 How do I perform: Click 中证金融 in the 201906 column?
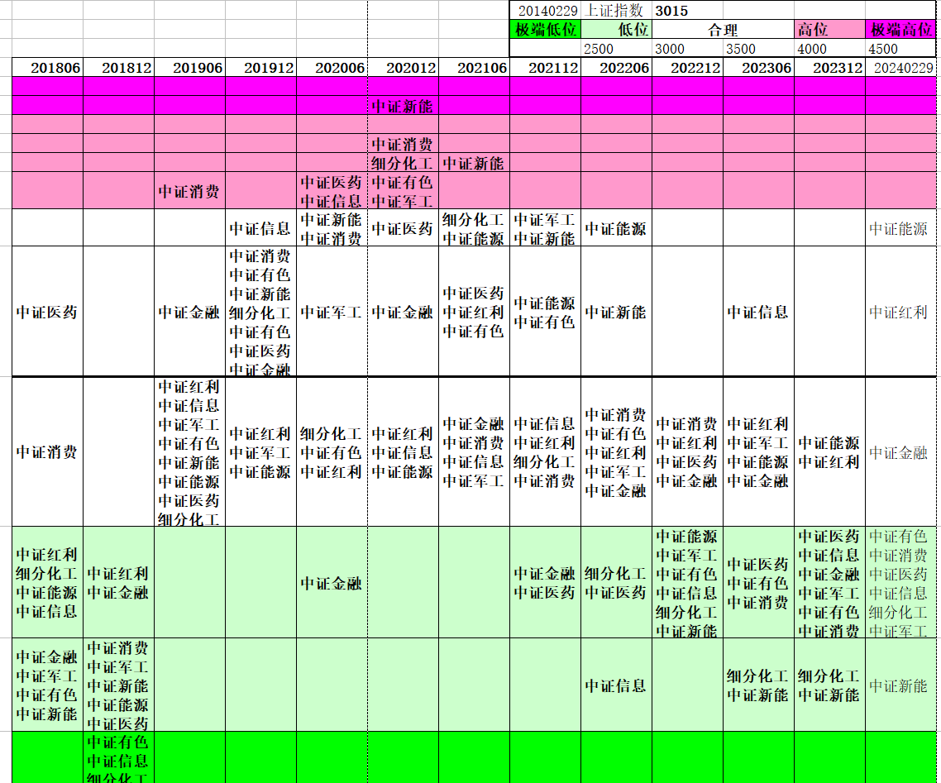189,312
